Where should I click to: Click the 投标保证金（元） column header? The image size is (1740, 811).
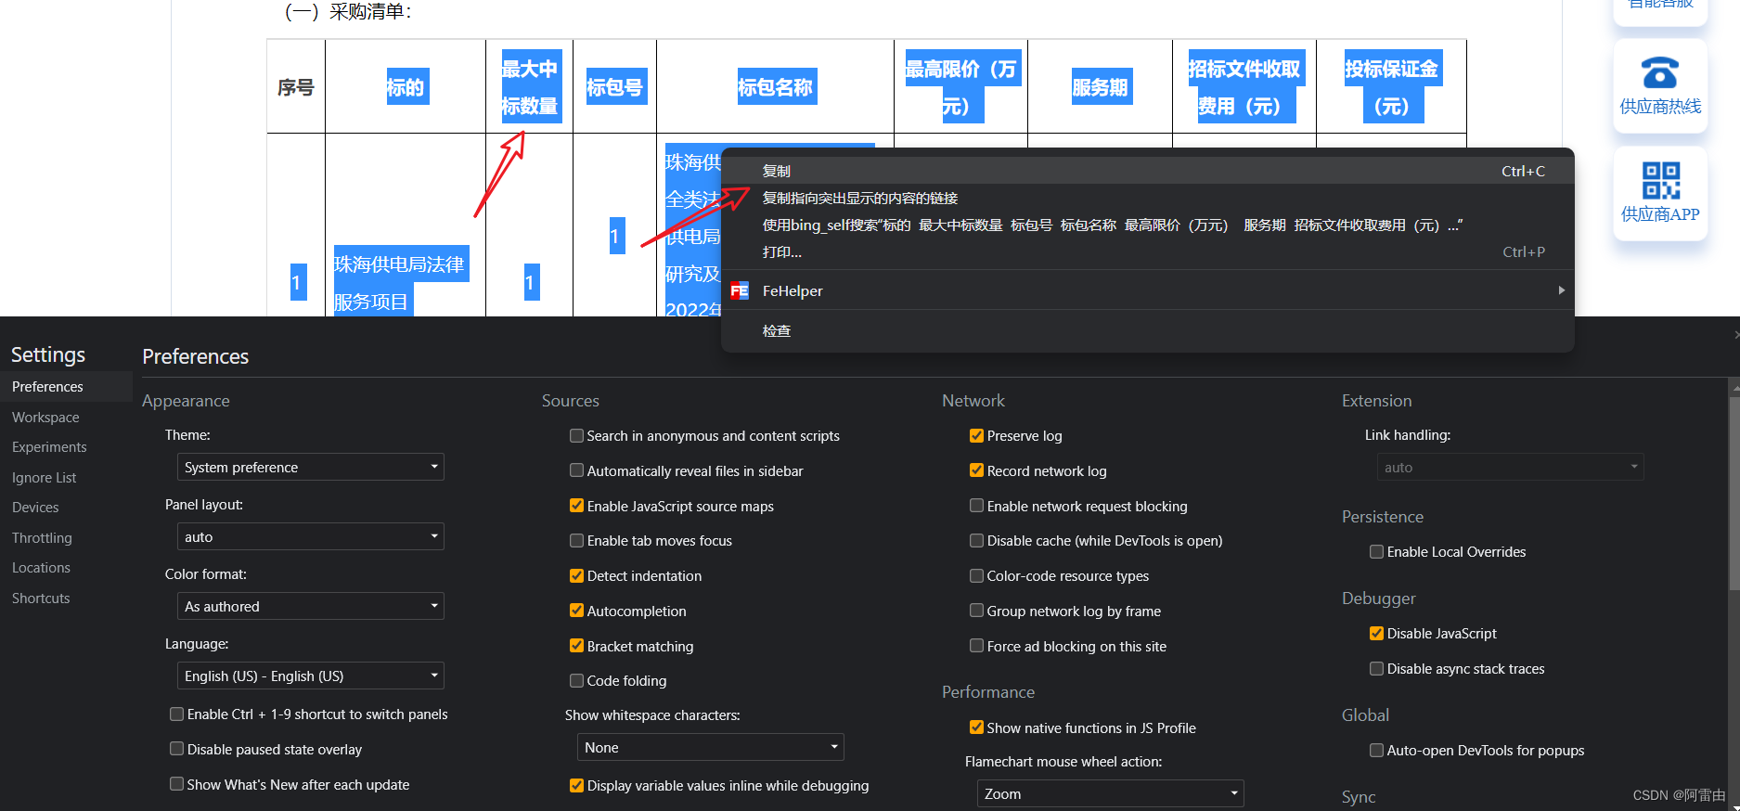1391,87
